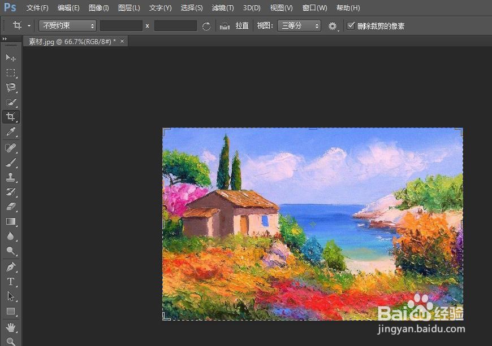Image resolution: width=492 pixels, height=346 pixels.
Task: Open the 选择(S) menu
Action: click(191, 7)
